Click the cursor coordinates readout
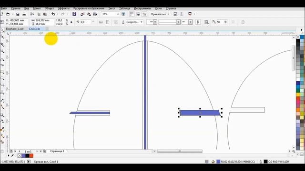Screen dimensions: 305x171 13,161
